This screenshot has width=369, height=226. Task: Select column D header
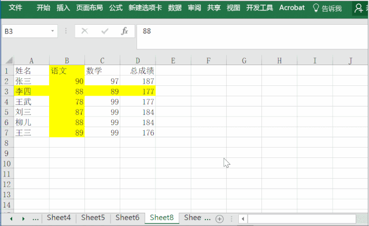click(x=138, y=61)
